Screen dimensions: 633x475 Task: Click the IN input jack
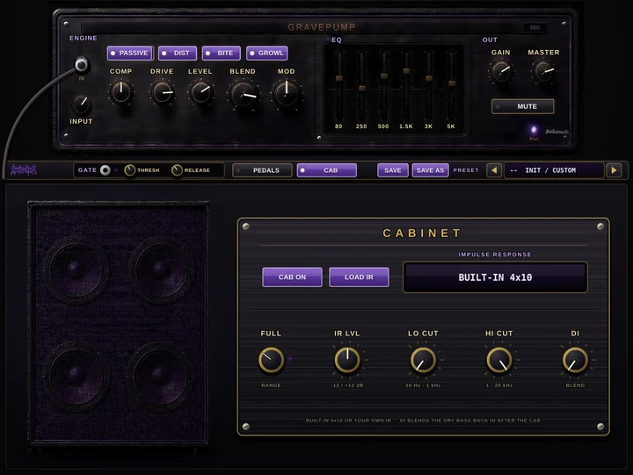pyautogui.click(x=82, y=64)
